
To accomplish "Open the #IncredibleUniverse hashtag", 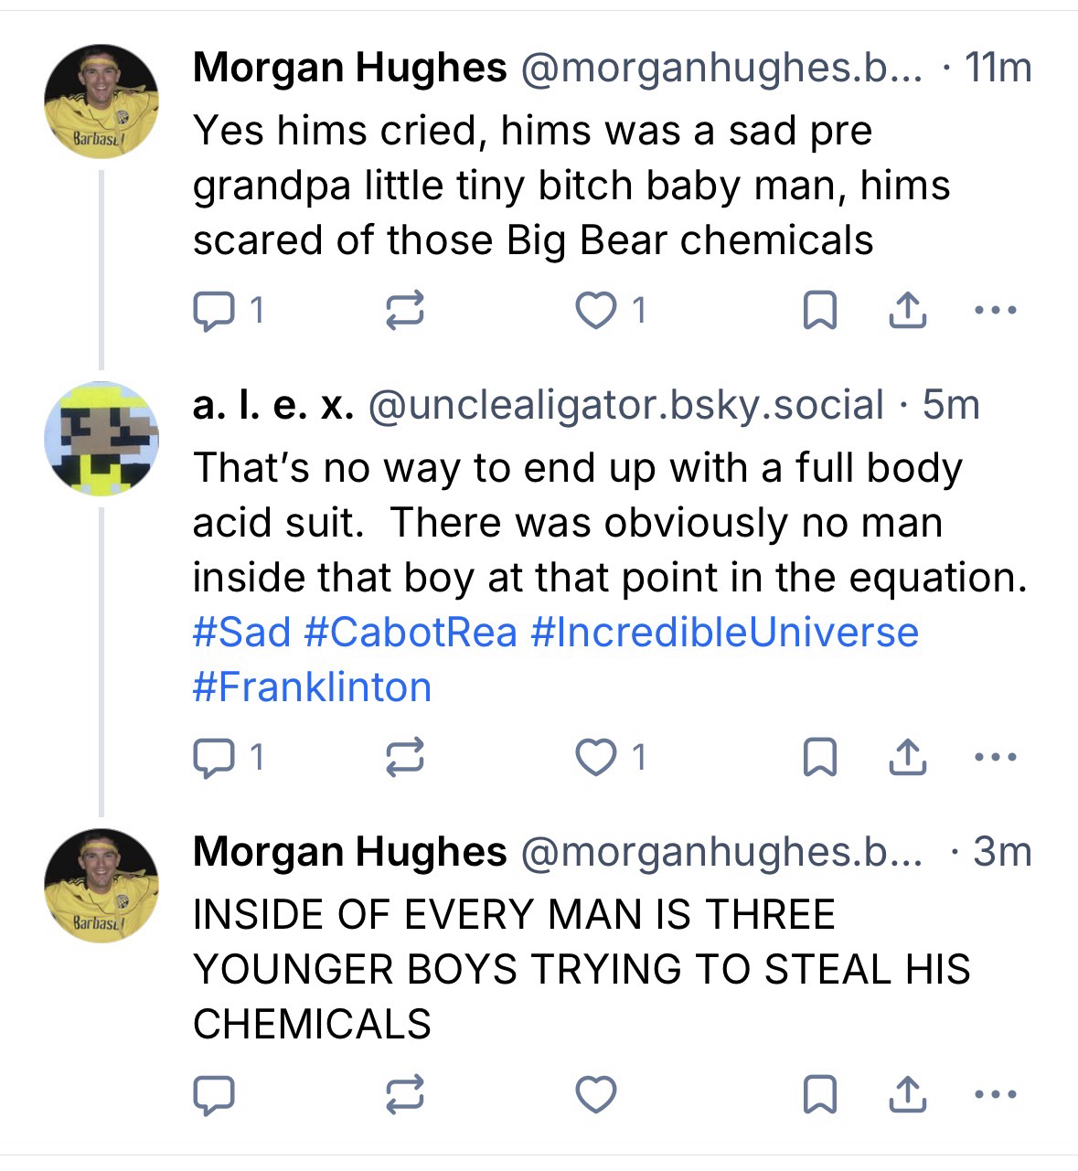I will 724,632.
